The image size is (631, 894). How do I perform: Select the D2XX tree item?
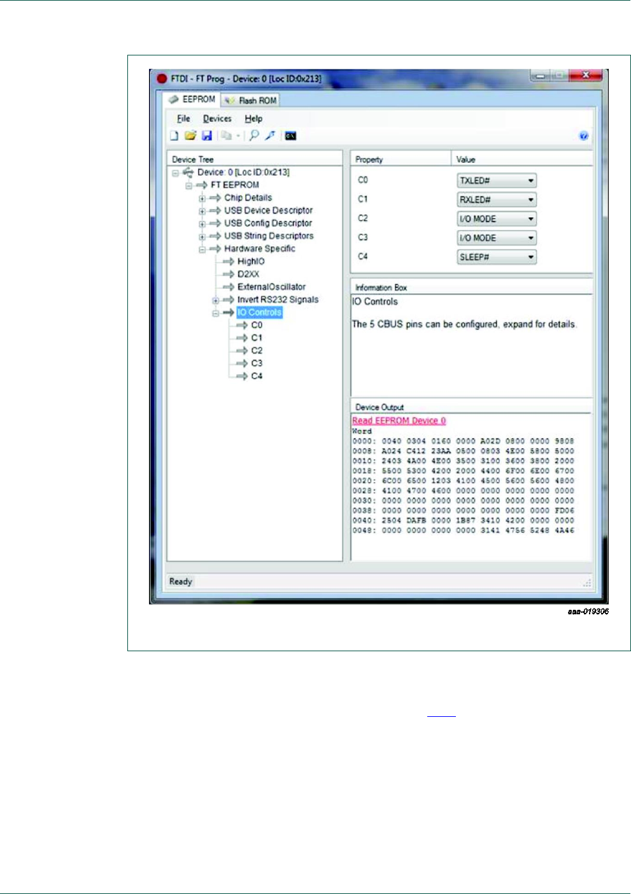[248, 274]
